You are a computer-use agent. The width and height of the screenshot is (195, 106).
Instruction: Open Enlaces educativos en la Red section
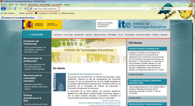32,98
